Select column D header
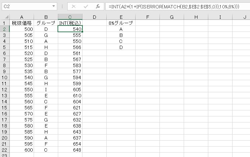The height and width of the screenshot is (157, 250). coord(95,17)
